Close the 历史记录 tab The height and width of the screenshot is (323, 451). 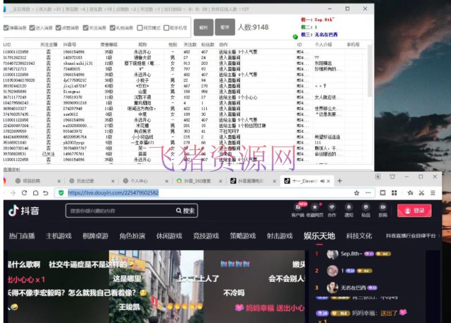pos(113,181)
